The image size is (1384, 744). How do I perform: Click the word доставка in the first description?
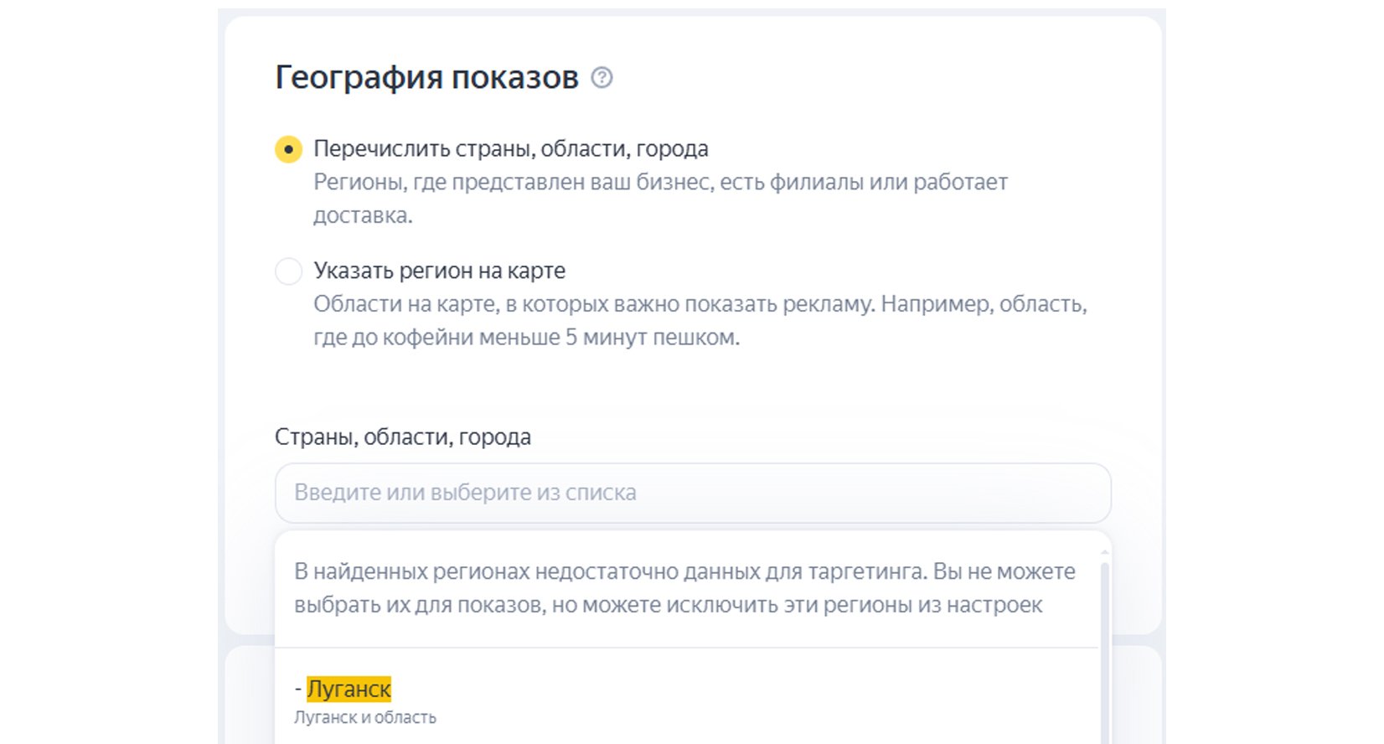[x=362, y=215]
